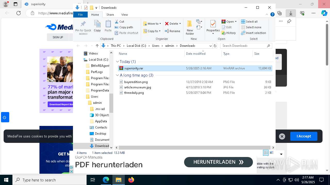Image resolution: width=330 pixels, height=185 pixels.
Task: Open Properties of selected file
Action: (213, 27)
